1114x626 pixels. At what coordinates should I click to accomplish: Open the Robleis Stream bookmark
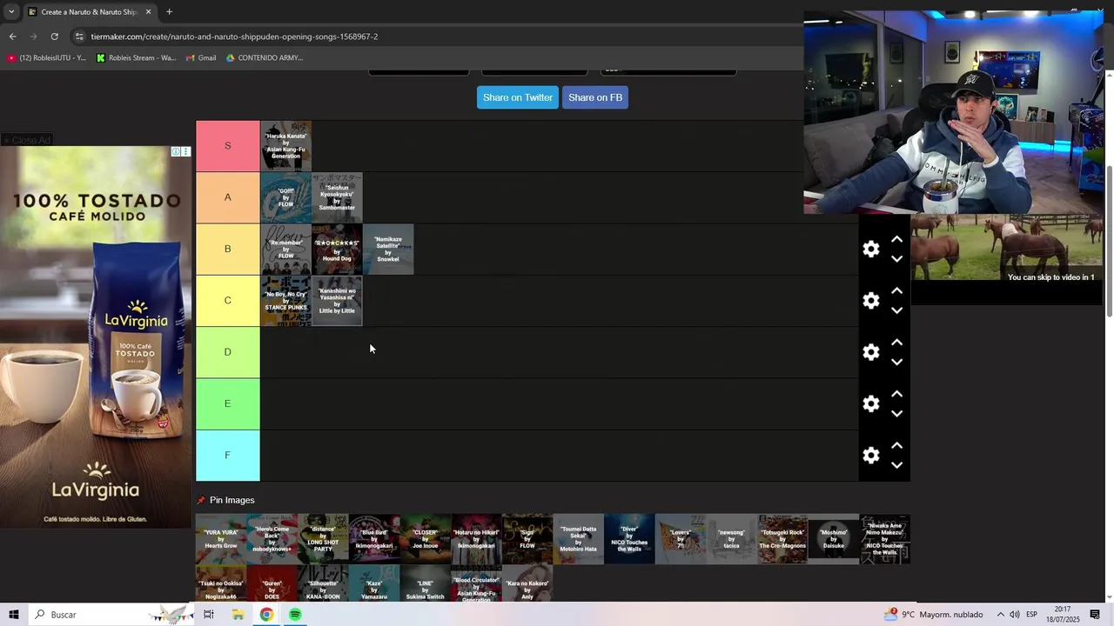(x=136, y=58)
